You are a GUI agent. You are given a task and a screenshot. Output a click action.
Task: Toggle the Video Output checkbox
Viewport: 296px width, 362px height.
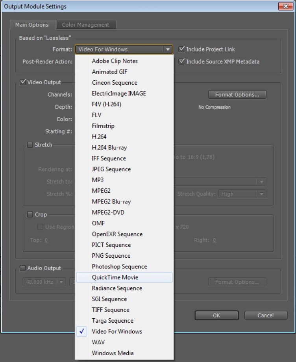click(22, 82)
